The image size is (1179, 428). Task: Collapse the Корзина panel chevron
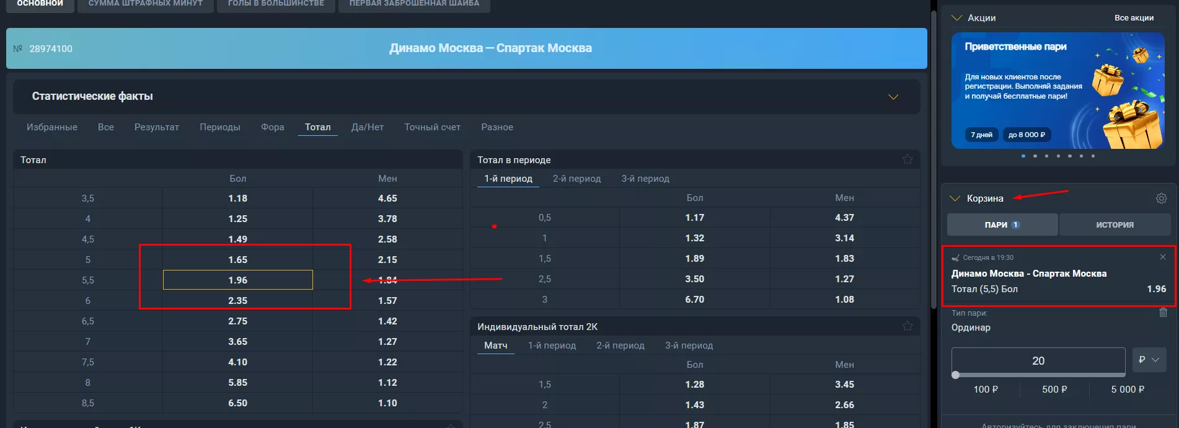coord(955,198)
